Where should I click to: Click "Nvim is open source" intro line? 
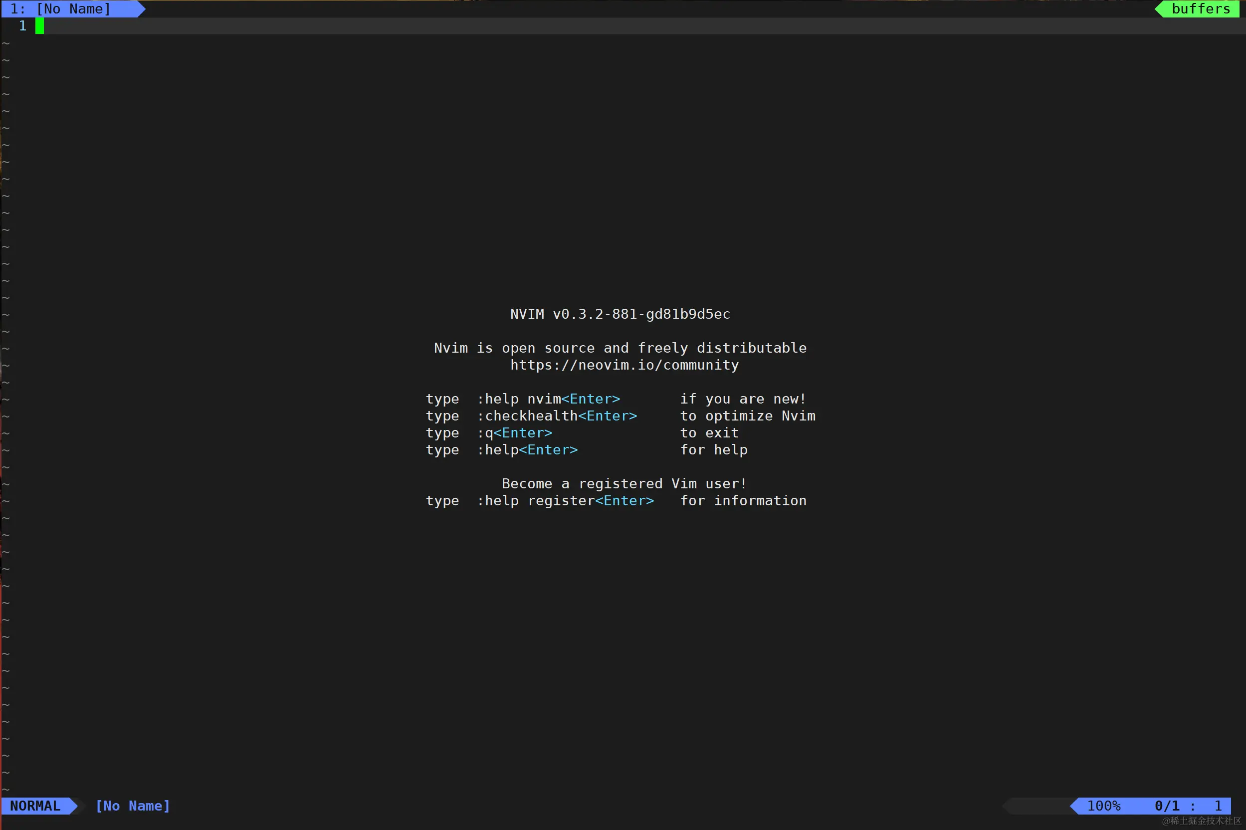click(620, 348)
